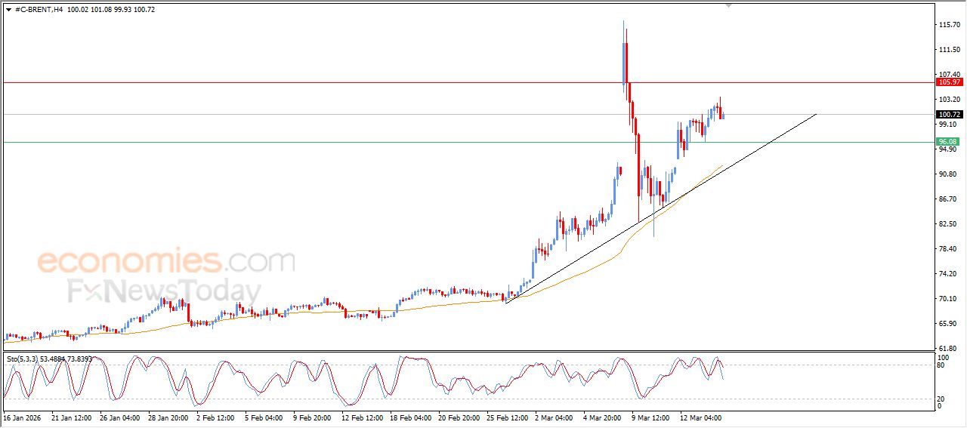
Task: Select the red 105.97 price tag
Action: click(948, 82)
